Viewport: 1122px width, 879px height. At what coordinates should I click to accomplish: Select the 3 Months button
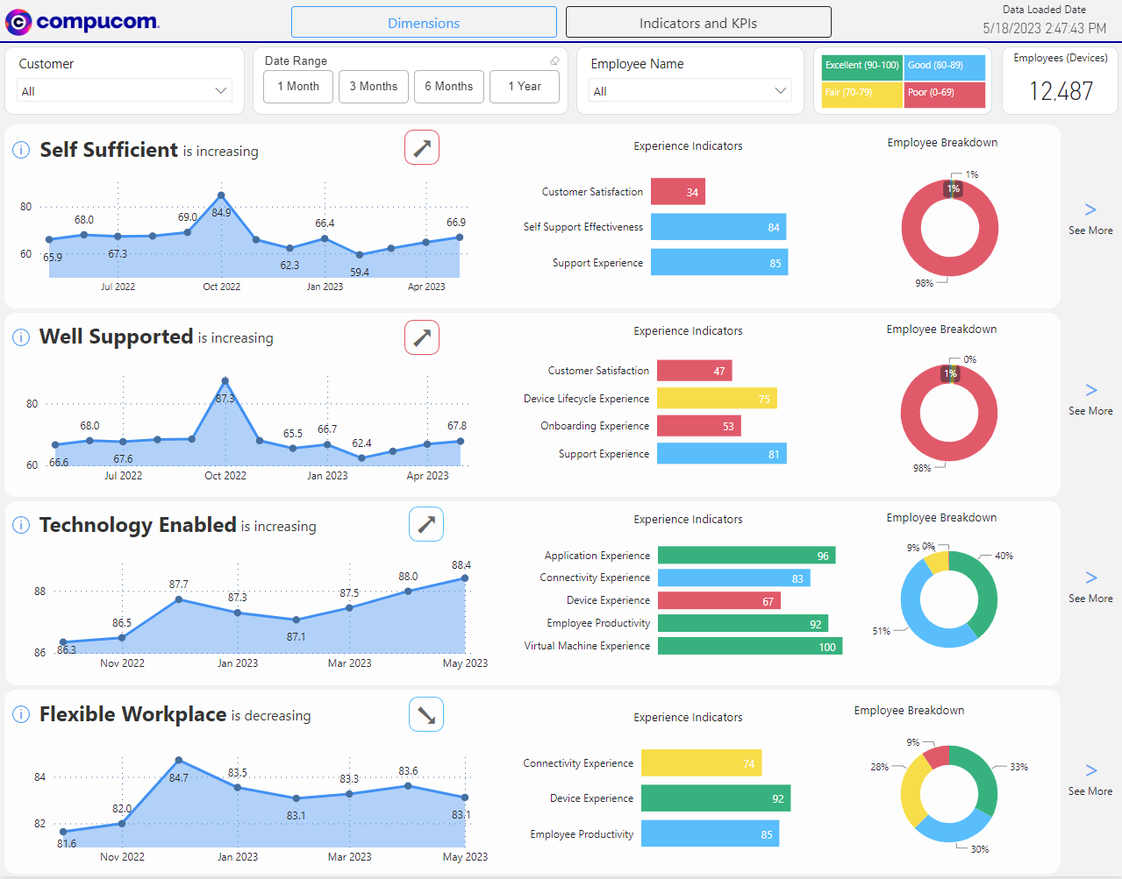374,87
